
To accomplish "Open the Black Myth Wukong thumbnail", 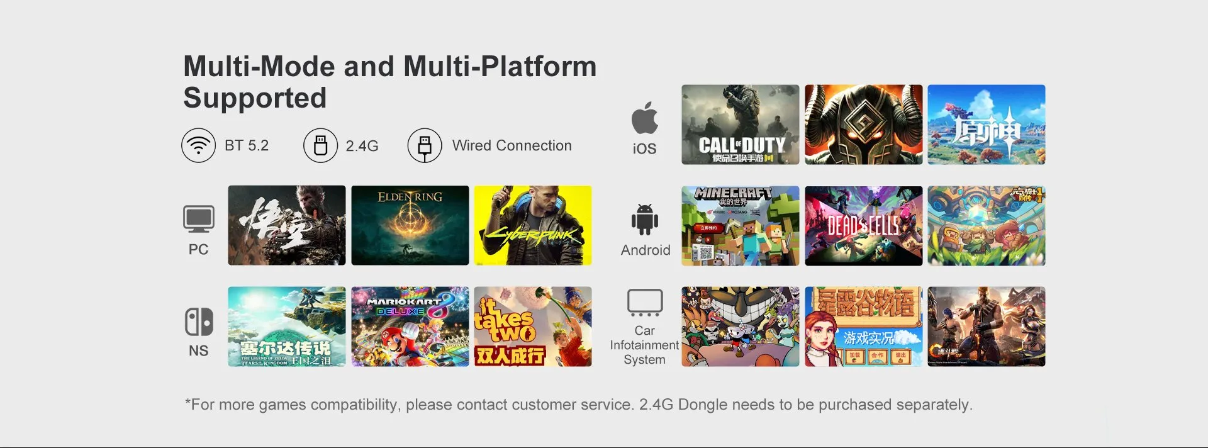I will 287,225.
